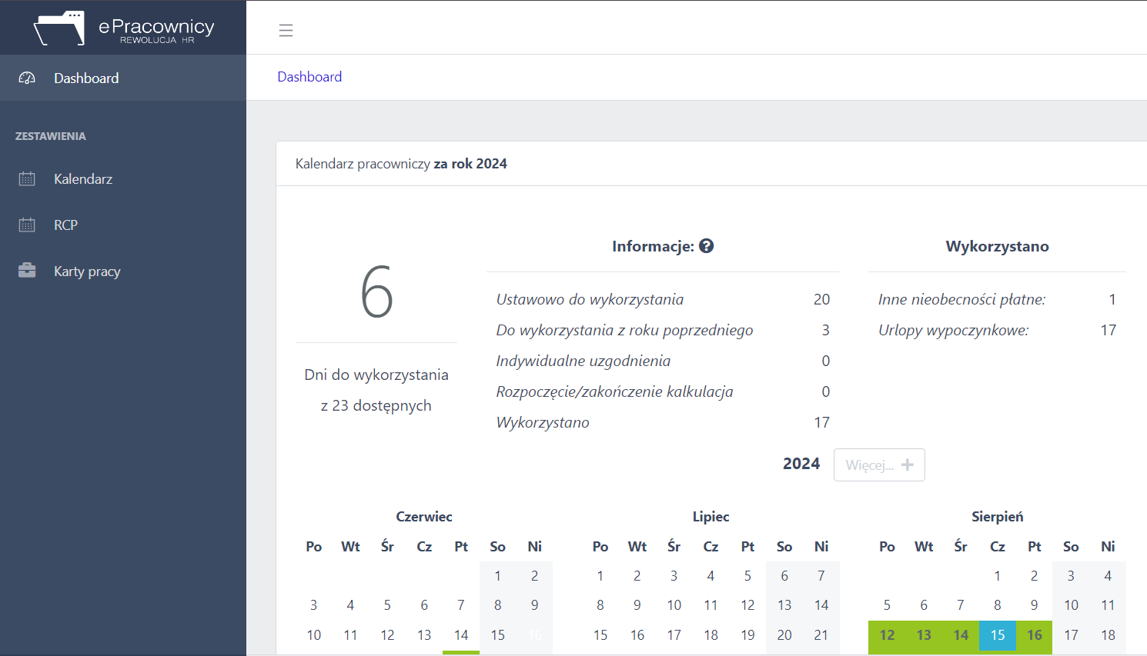Select August 12 green day
The width and height of the screenshot is (1147, 656).
tap(887, 635)
